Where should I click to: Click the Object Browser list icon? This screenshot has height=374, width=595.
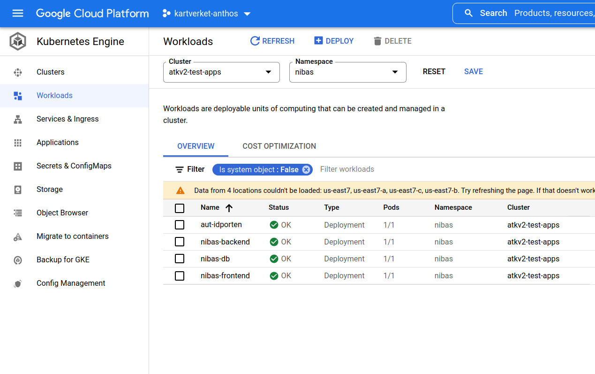(18, 213)
